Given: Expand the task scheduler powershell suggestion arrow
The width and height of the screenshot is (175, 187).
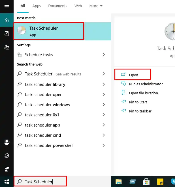Looking at the screenshot, I should coord(104,145).
